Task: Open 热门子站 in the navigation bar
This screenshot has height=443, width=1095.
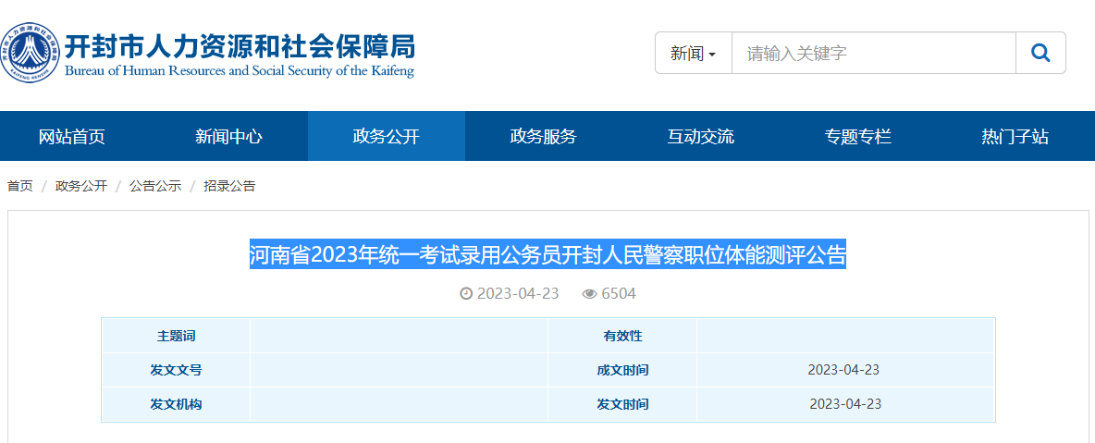Action: [1015, 137]
